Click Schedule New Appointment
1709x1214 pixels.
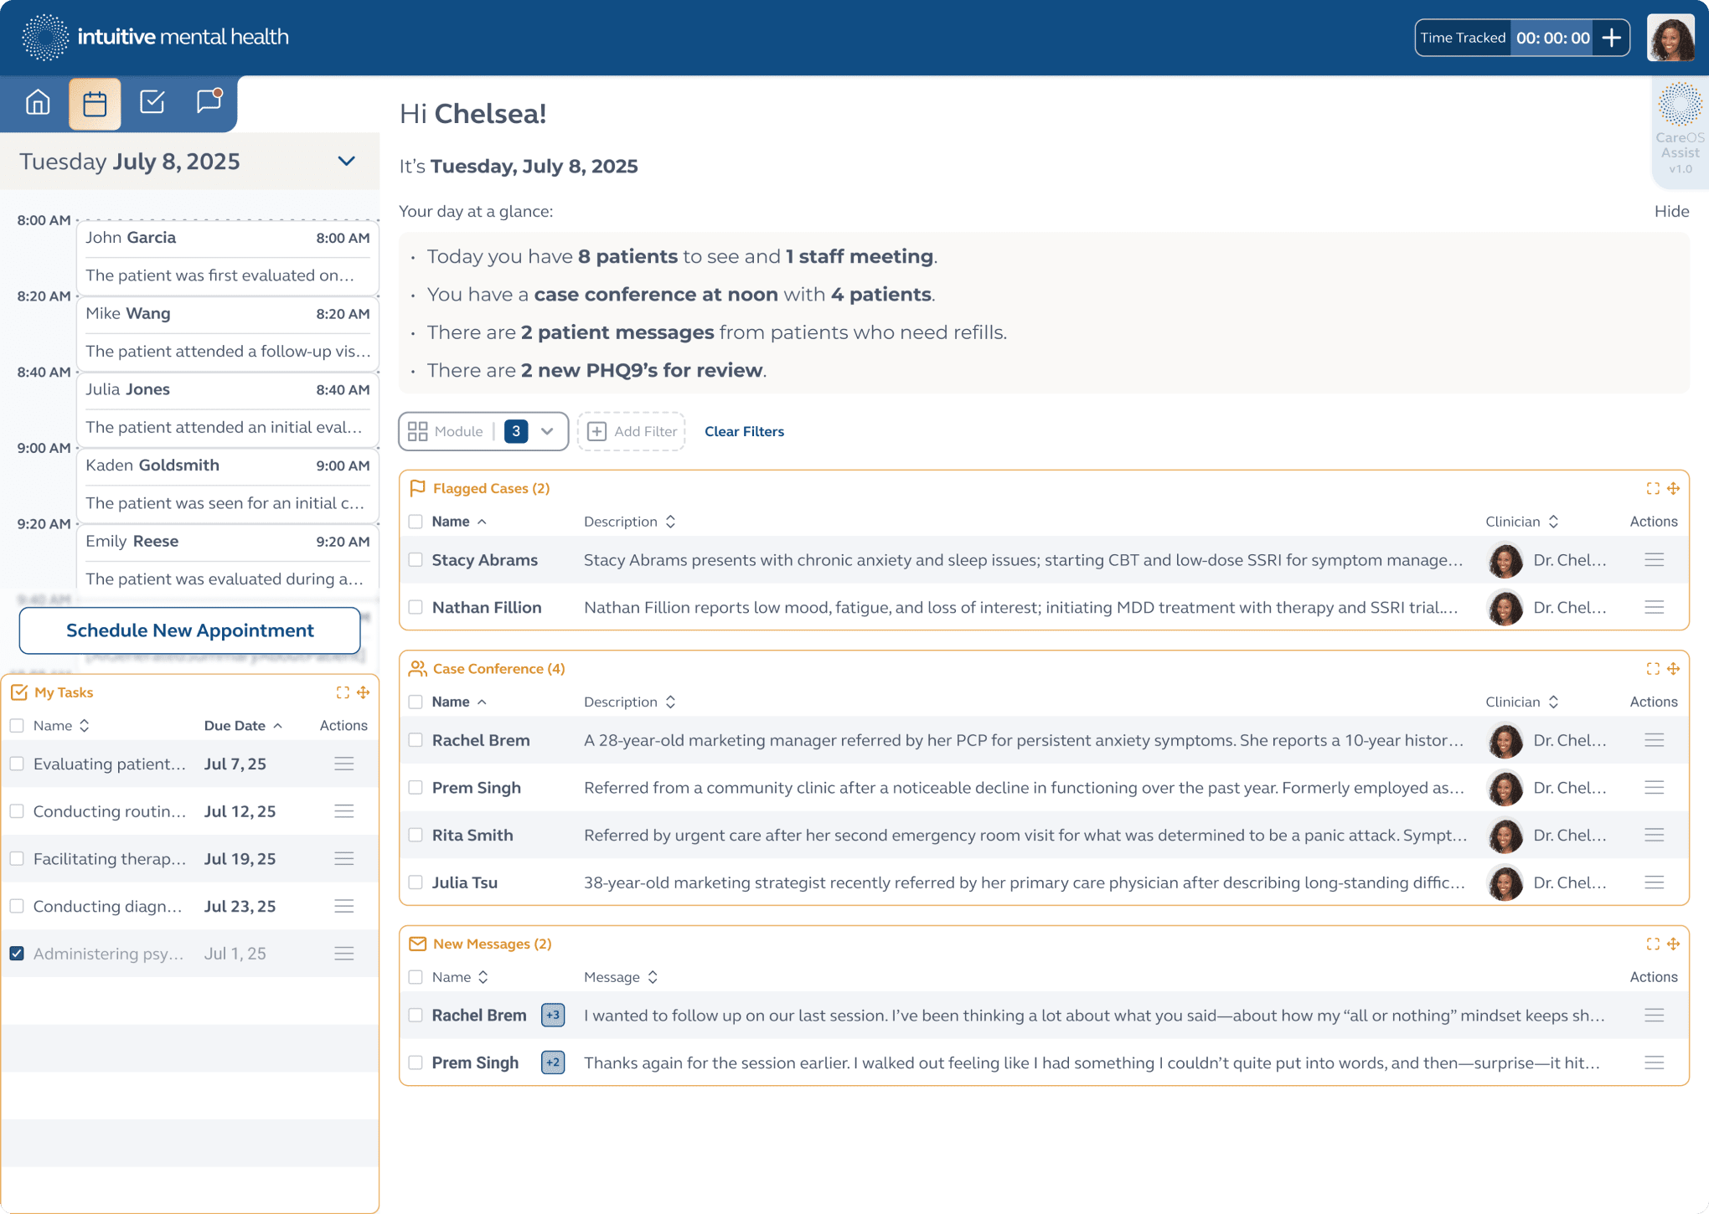pos(189,630)
